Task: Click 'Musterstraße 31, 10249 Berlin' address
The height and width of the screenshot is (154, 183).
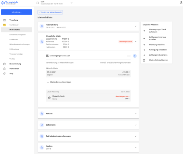Action: coord(52,4)
